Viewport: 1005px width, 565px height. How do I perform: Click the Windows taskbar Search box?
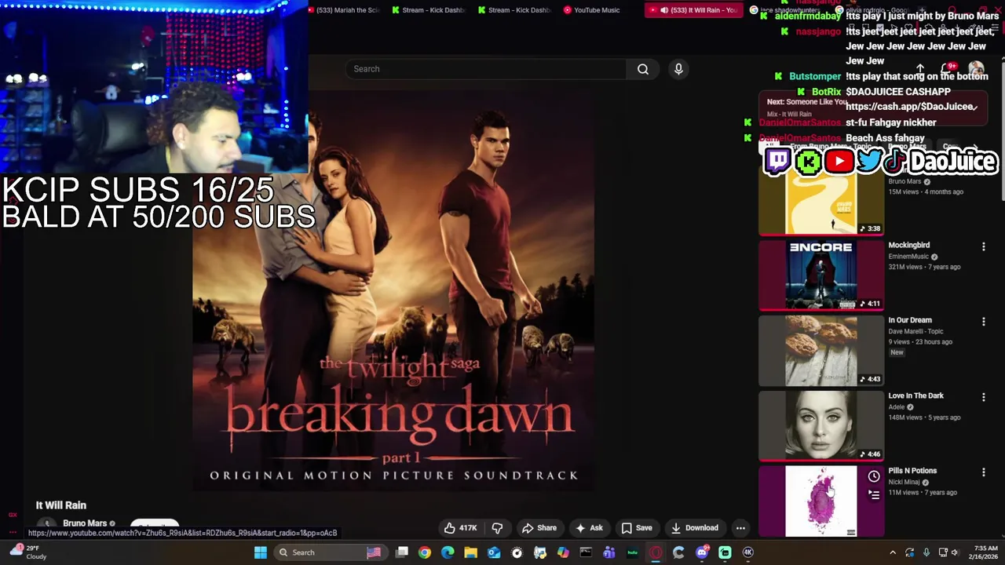click(x=331, y=552)
